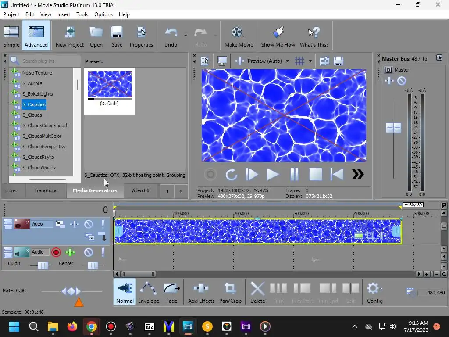
Task: Adjust the Master volume fader
Action: 393,128
